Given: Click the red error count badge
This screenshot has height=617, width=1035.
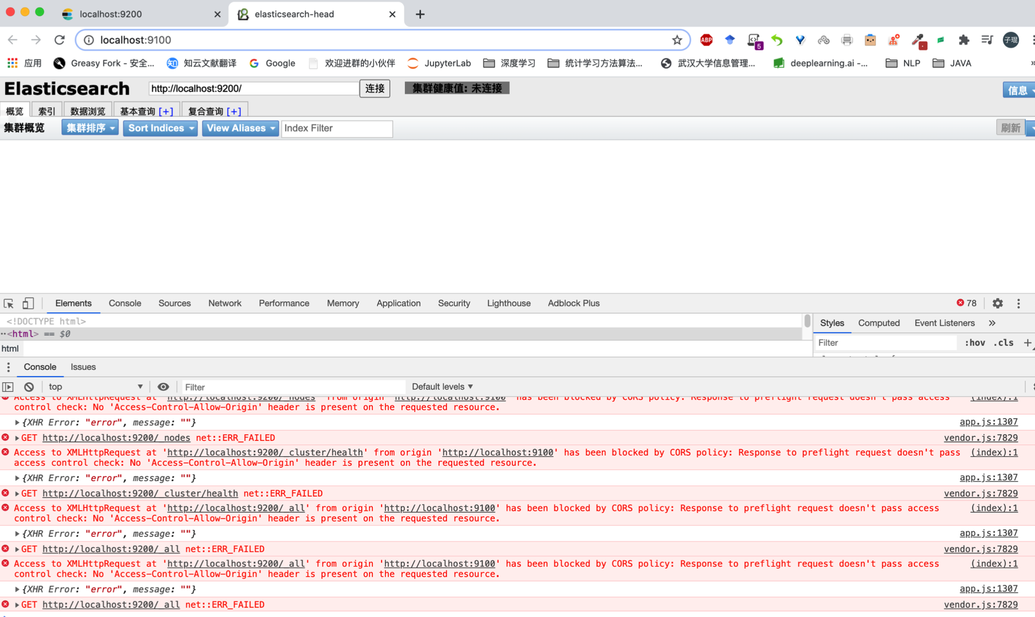Looking at the screenshot, I should (x=966, y=303).
